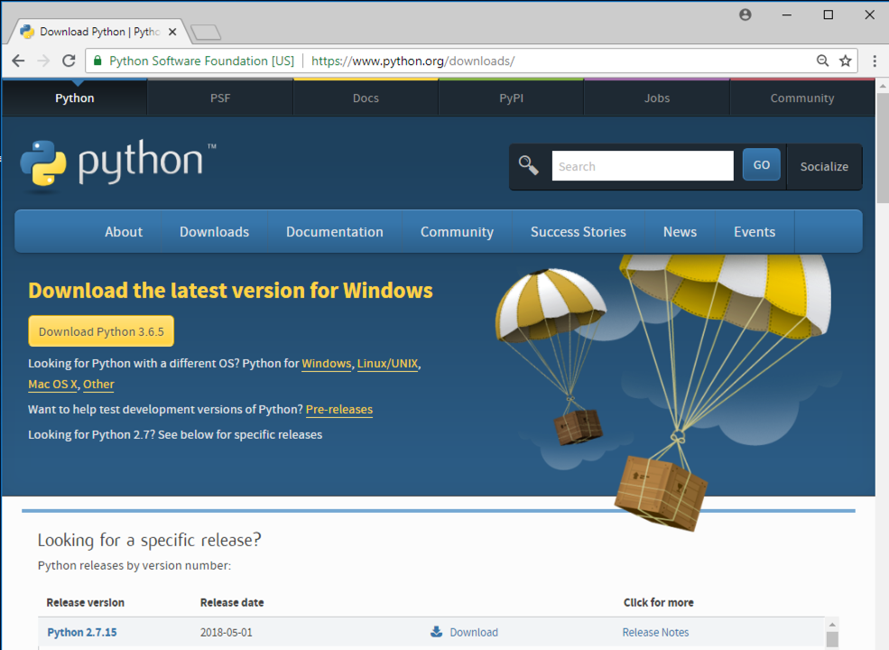
Task: Click the Release date column header
Action: (x=232, y=602)
